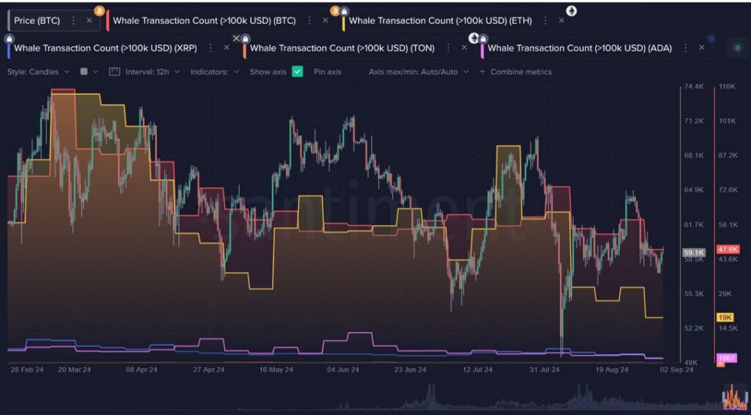
Task: Remove the Price (BTC) metric
Action: [89, 21]
